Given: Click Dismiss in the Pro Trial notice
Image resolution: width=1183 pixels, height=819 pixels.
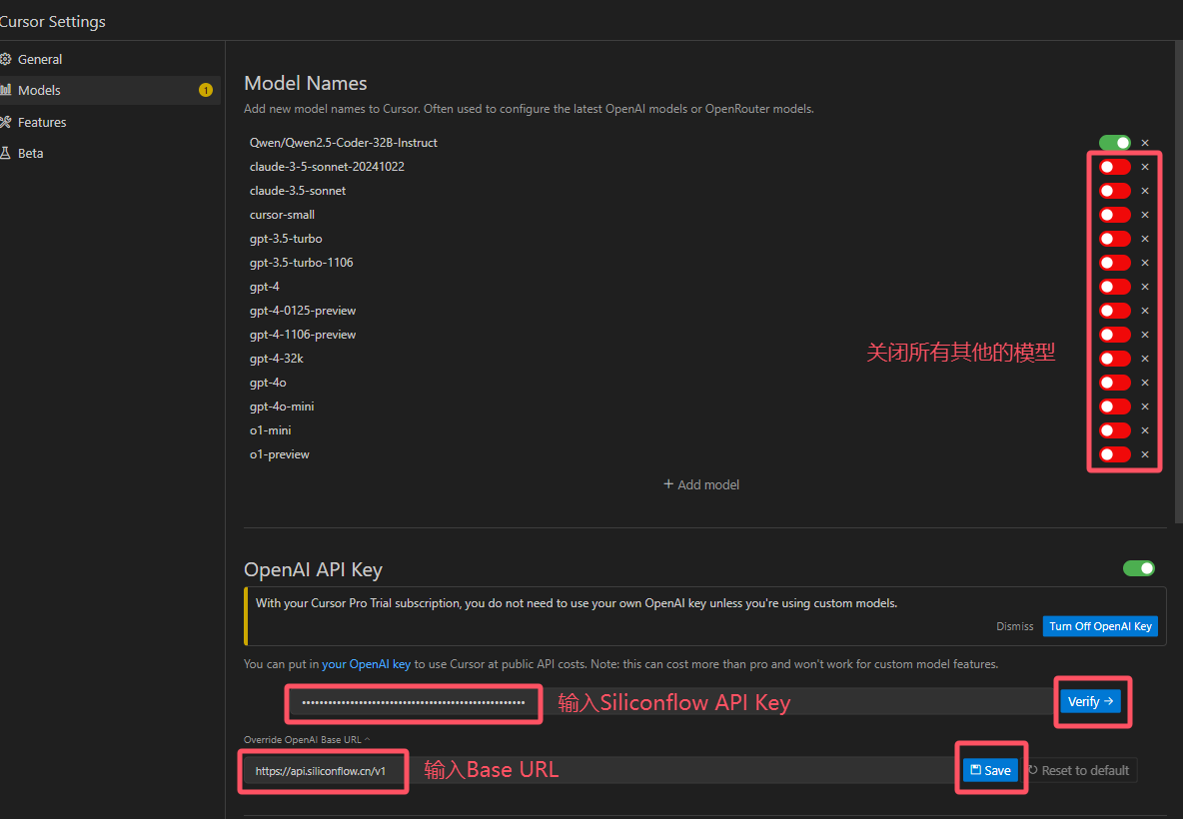Looking at the screenshot, I should pos(1015,626).
